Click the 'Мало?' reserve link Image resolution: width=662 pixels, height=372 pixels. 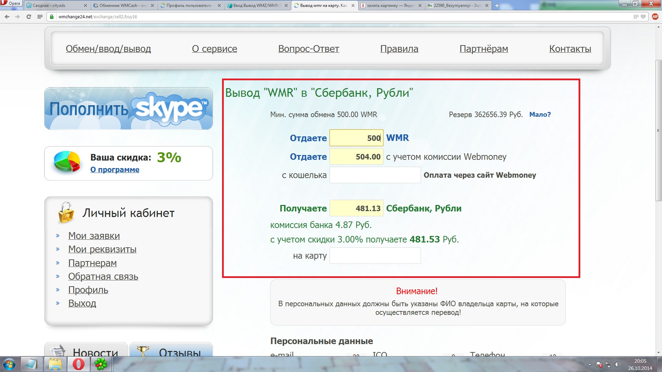[540, 114]
